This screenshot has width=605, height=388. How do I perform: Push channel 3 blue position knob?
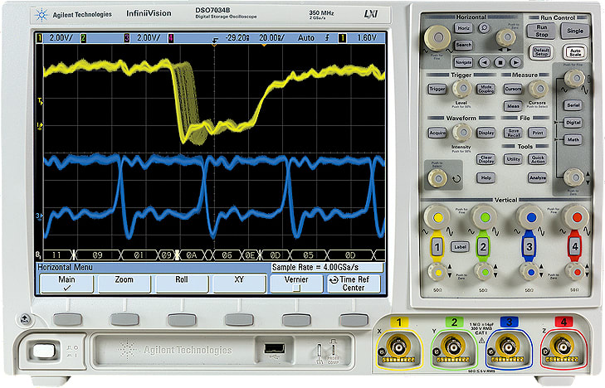click(530, 272)
